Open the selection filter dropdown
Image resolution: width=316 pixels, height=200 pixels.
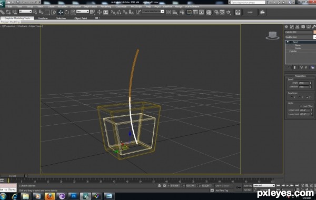tap(25, 12)
